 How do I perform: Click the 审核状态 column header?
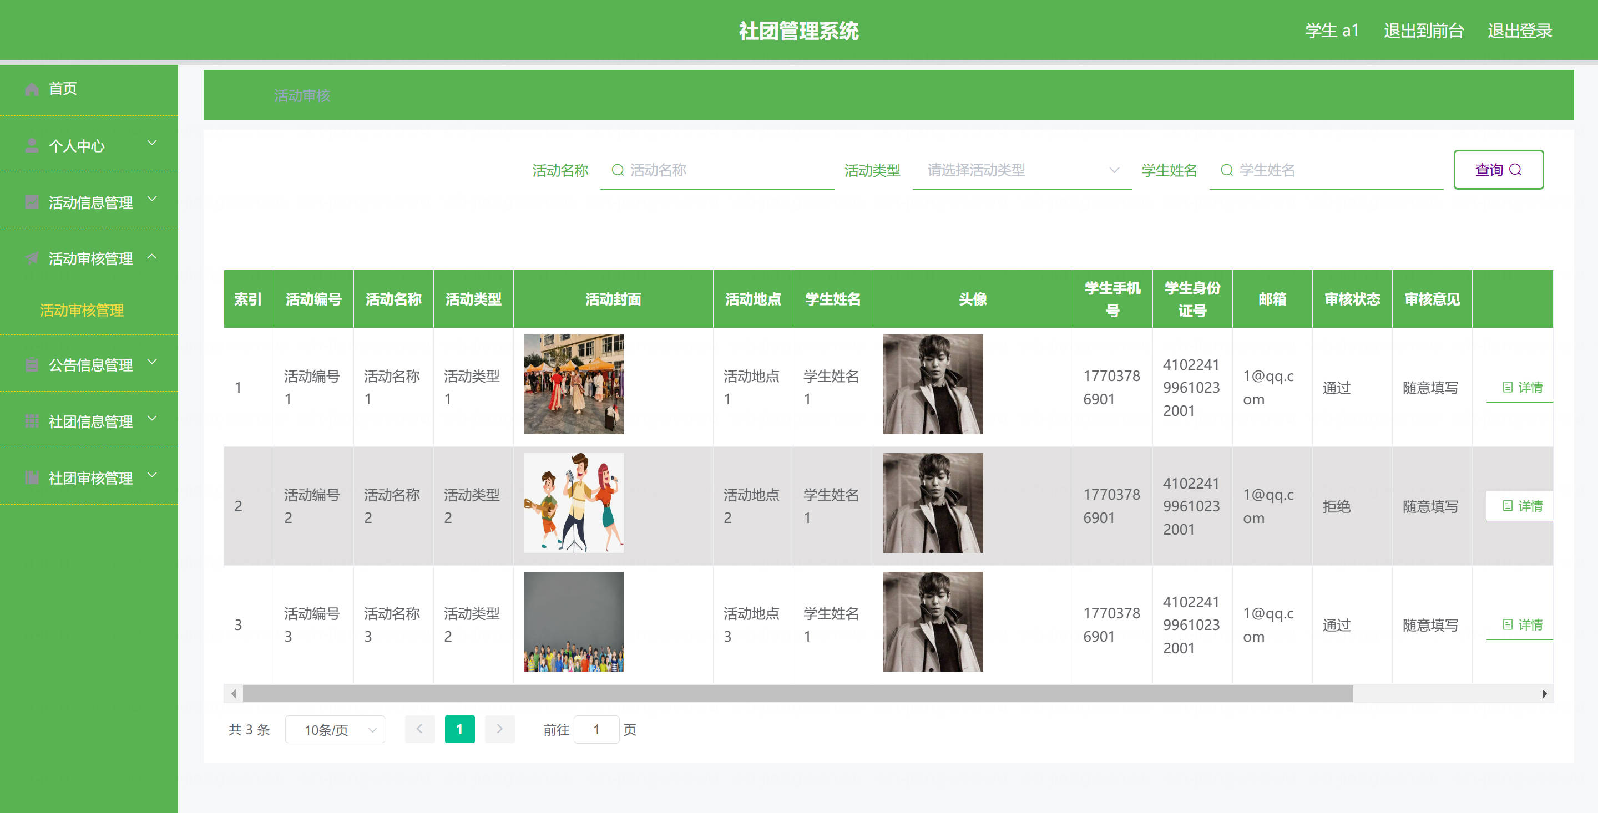1352,299
